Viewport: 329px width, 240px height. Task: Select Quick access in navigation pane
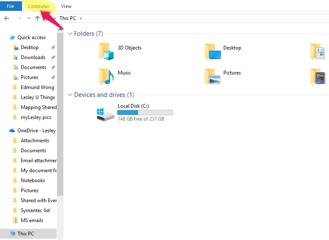click(32, 37)
